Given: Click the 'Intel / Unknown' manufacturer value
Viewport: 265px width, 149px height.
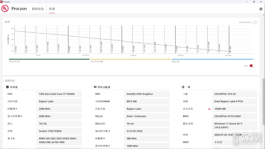Looking at the screenshot, I should pos(147,116).
